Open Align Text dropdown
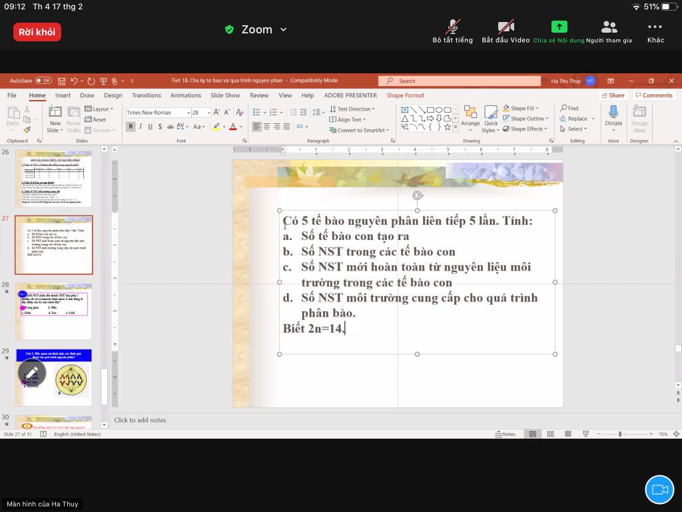 click(x=348, y=119)
